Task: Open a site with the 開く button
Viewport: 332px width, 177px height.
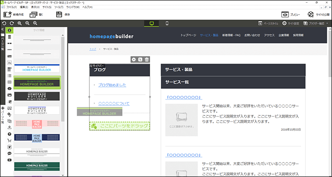Action: pos(36,14)
